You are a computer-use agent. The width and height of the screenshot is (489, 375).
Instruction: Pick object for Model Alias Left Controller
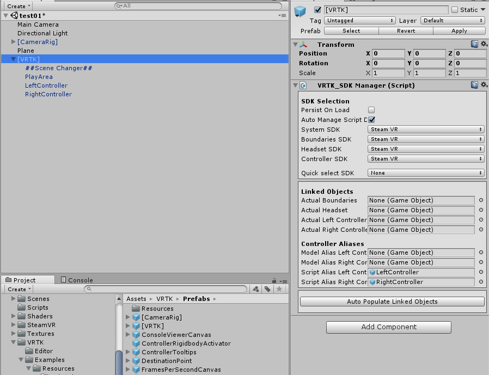pyautogui.click(x=481, y=253)
